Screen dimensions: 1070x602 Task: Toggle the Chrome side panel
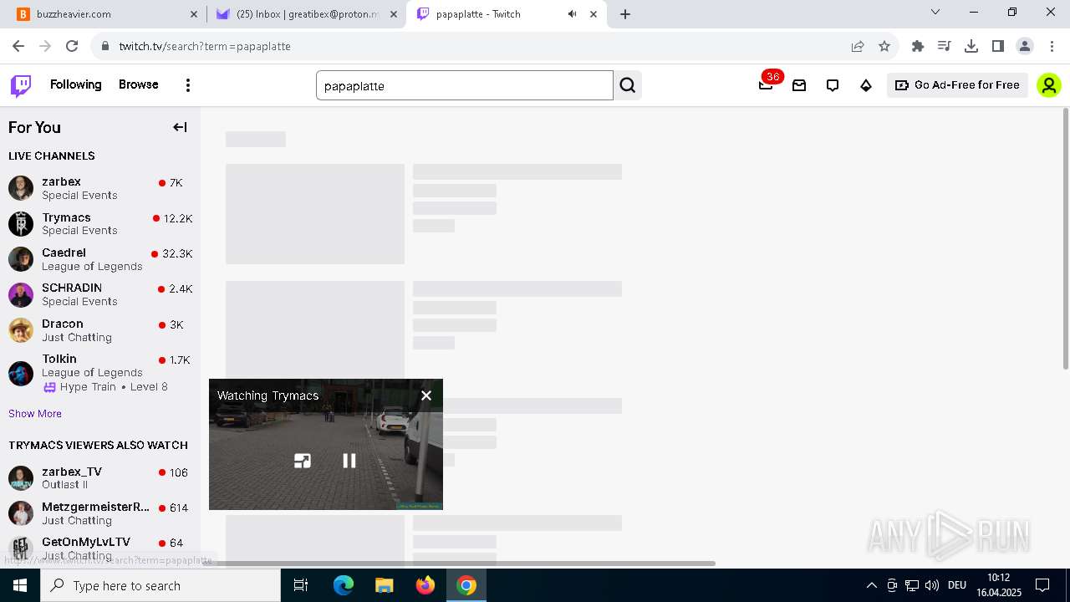click(x=998, y=46)
